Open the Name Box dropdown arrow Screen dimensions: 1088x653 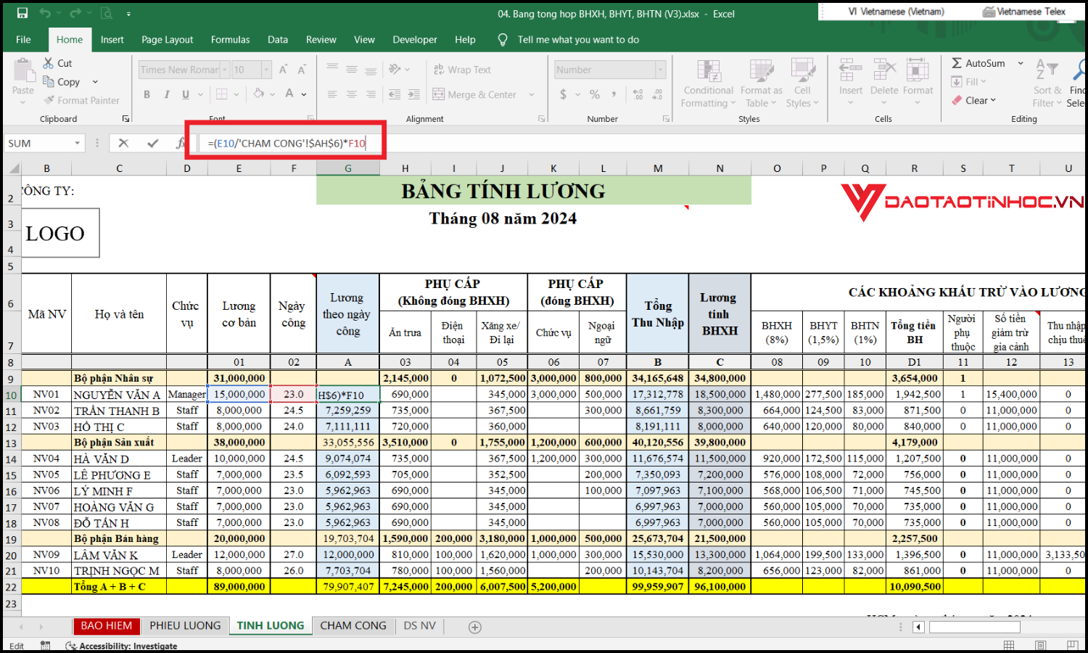point(77,144)
